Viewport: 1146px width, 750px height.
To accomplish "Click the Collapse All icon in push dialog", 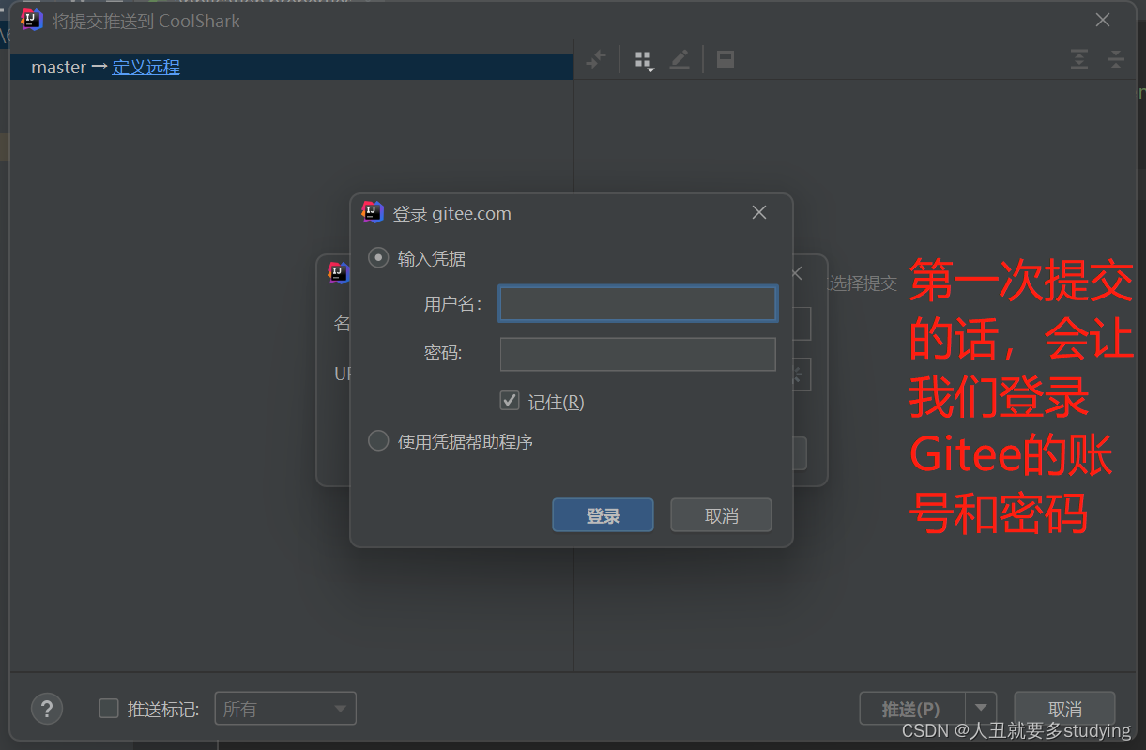I will click(1116, 59).
